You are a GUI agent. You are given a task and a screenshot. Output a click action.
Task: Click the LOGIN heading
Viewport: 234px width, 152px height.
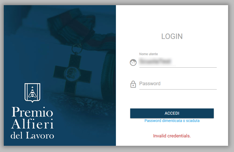point(172,37)
